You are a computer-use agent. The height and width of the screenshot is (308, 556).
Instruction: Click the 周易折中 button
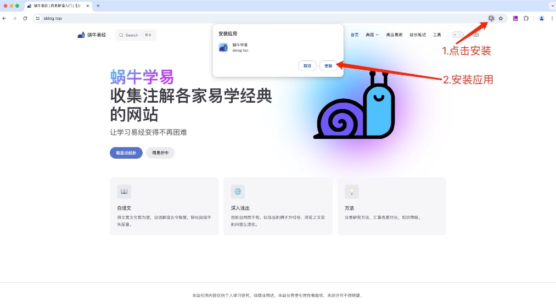pyautogui.click(x=160, y=153)
